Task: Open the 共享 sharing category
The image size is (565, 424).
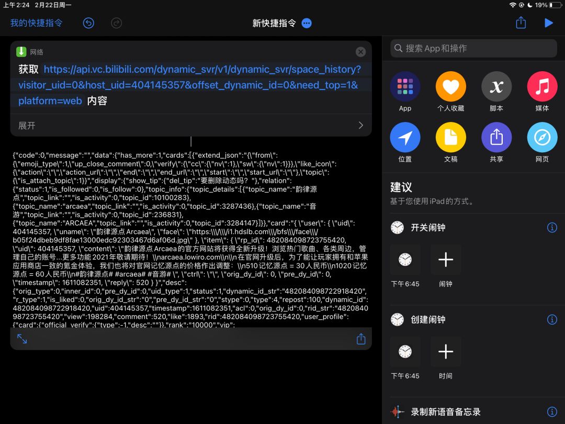Action: pyautogui.click(x=496, y=142)
